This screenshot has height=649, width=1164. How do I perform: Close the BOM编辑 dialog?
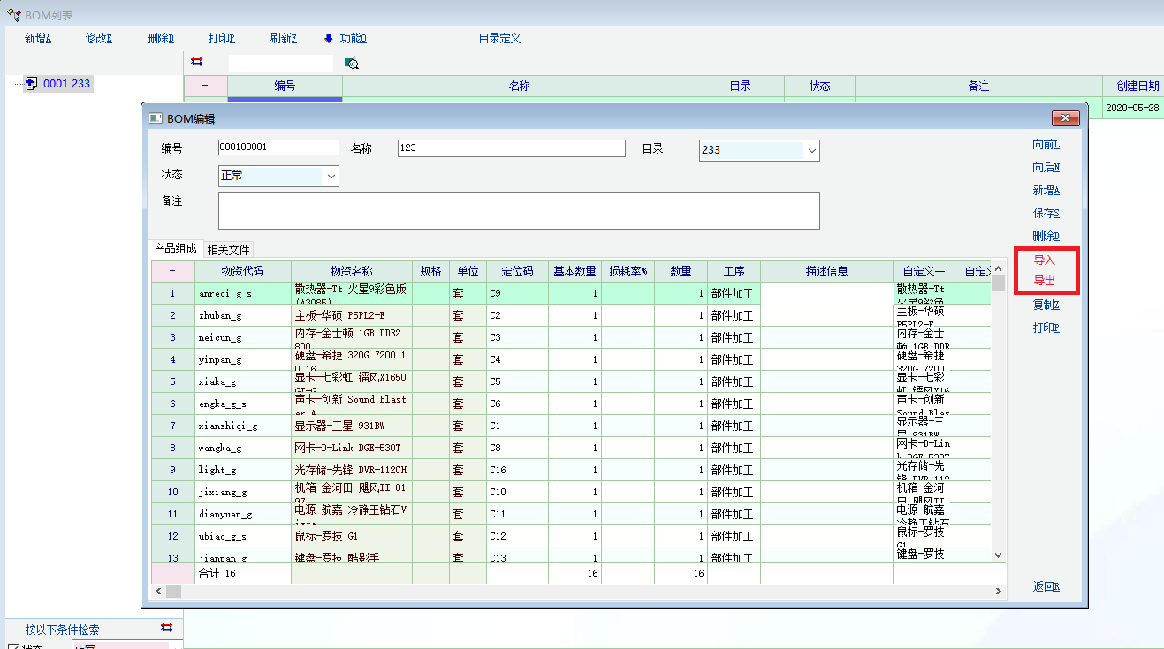click(x=1065, y=118)
